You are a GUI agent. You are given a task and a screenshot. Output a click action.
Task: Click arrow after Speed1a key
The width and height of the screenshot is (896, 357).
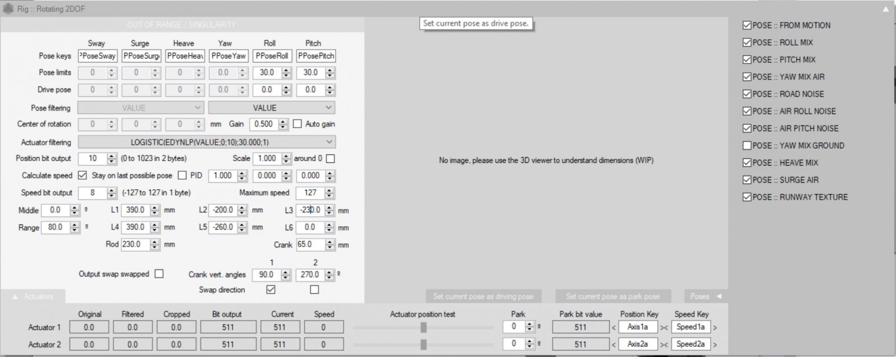pos(715,328)
